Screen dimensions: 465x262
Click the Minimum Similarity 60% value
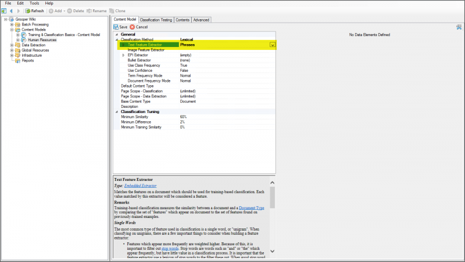pos(183,117)
